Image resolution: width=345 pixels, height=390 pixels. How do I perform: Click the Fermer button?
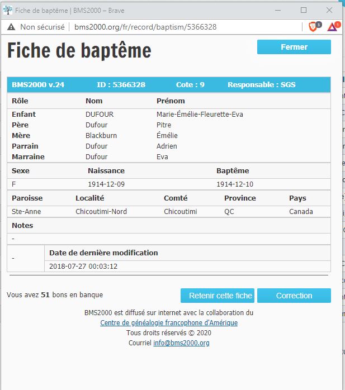point(294,47)
